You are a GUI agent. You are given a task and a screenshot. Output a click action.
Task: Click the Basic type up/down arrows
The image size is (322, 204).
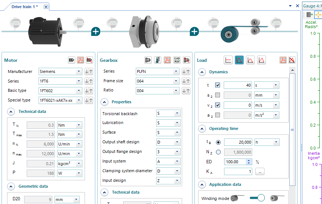tap(89, 91)
